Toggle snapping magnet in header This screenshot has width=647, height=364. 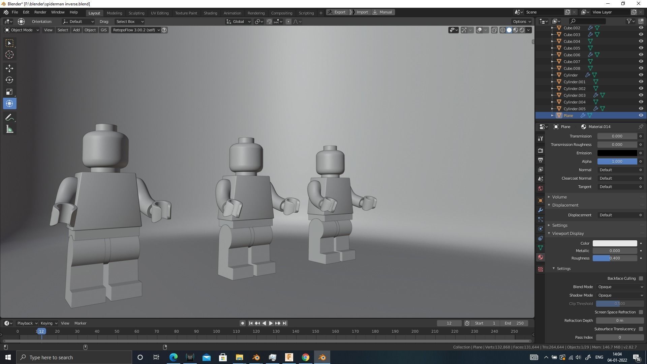click(269, 22)
